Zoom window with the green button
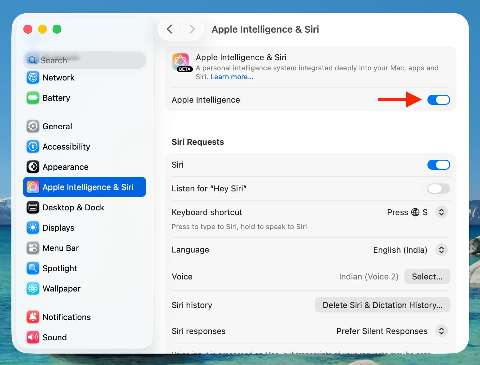 [x=57, y=29]
